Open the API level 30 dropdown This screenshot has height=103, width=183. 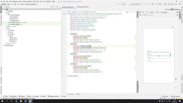click(x=158, y=12)
